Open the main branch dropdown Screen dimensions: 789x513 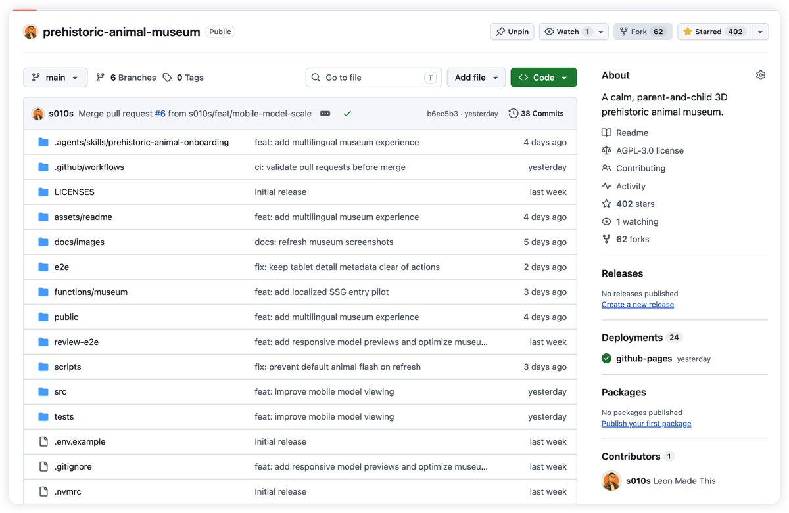tap(55, 78)
